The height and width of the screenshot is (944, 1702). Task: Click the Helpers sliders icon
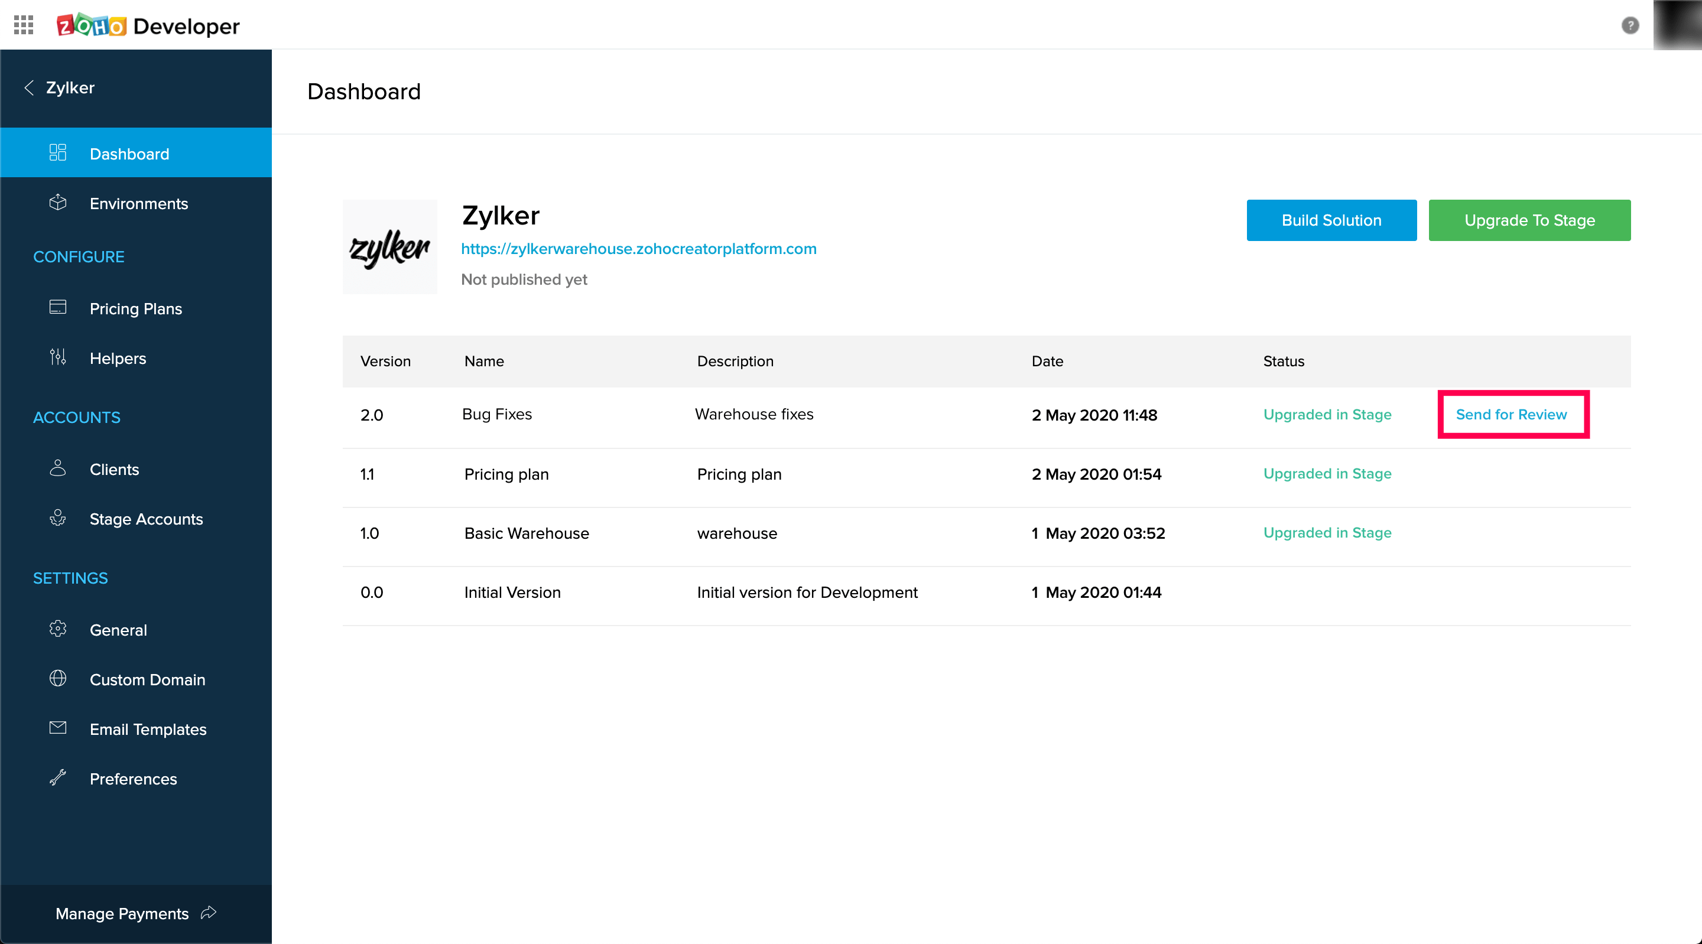coord(58,357)
